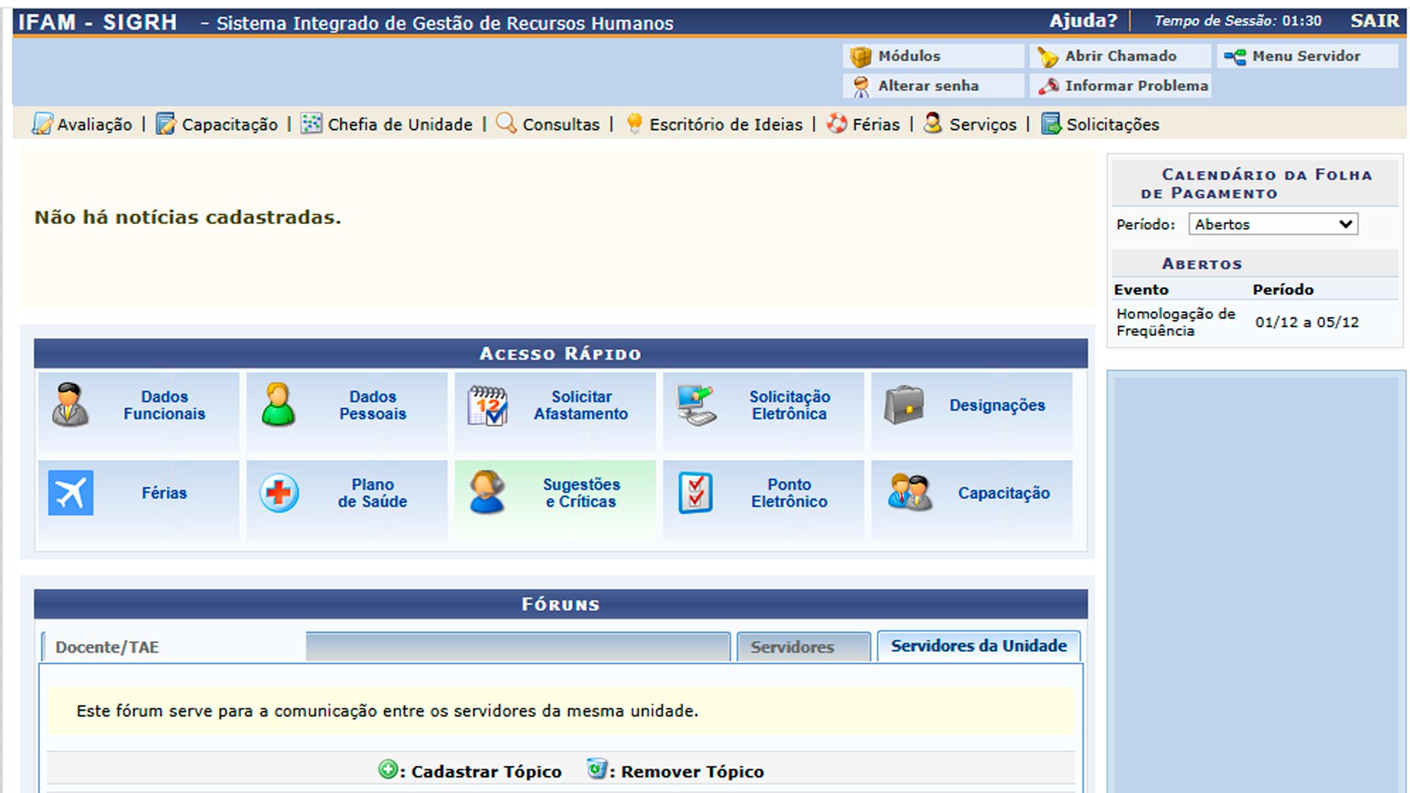Click the Remover Tópico trash icon

pos(597,770)
